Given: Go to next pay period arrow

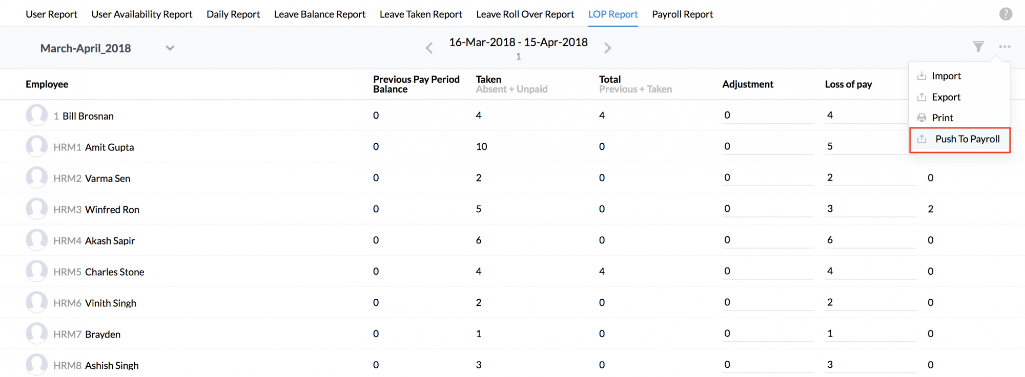Looking at the screenshot, I should pyautogui.click(x=608, y=48).
